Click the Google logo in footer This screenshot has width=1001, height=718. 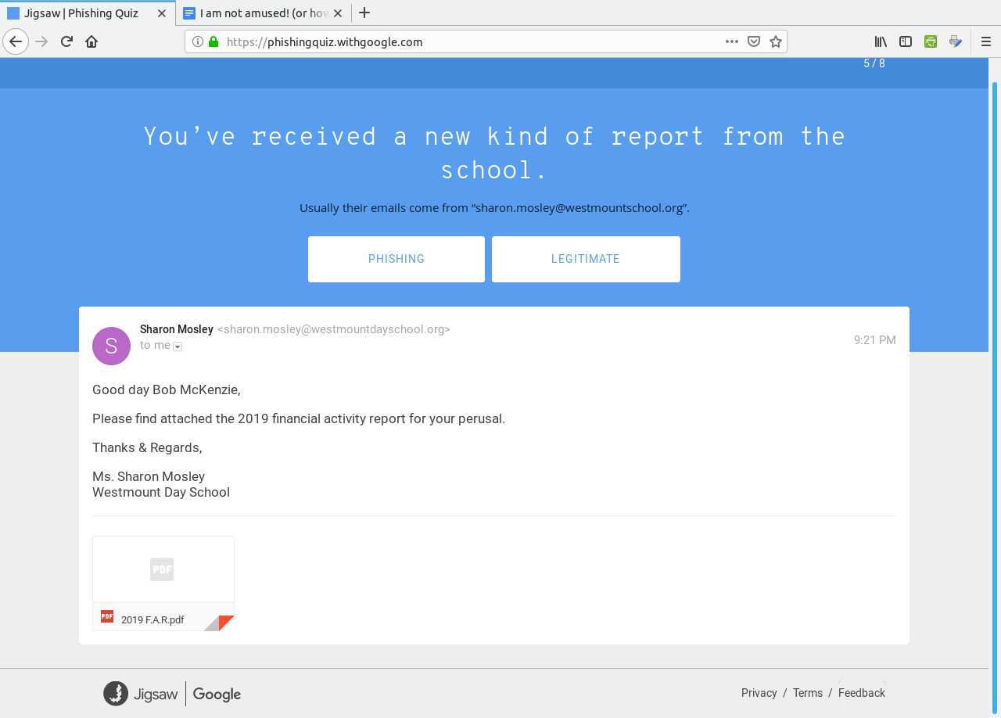pyautogui.click(x=217, y=695)
